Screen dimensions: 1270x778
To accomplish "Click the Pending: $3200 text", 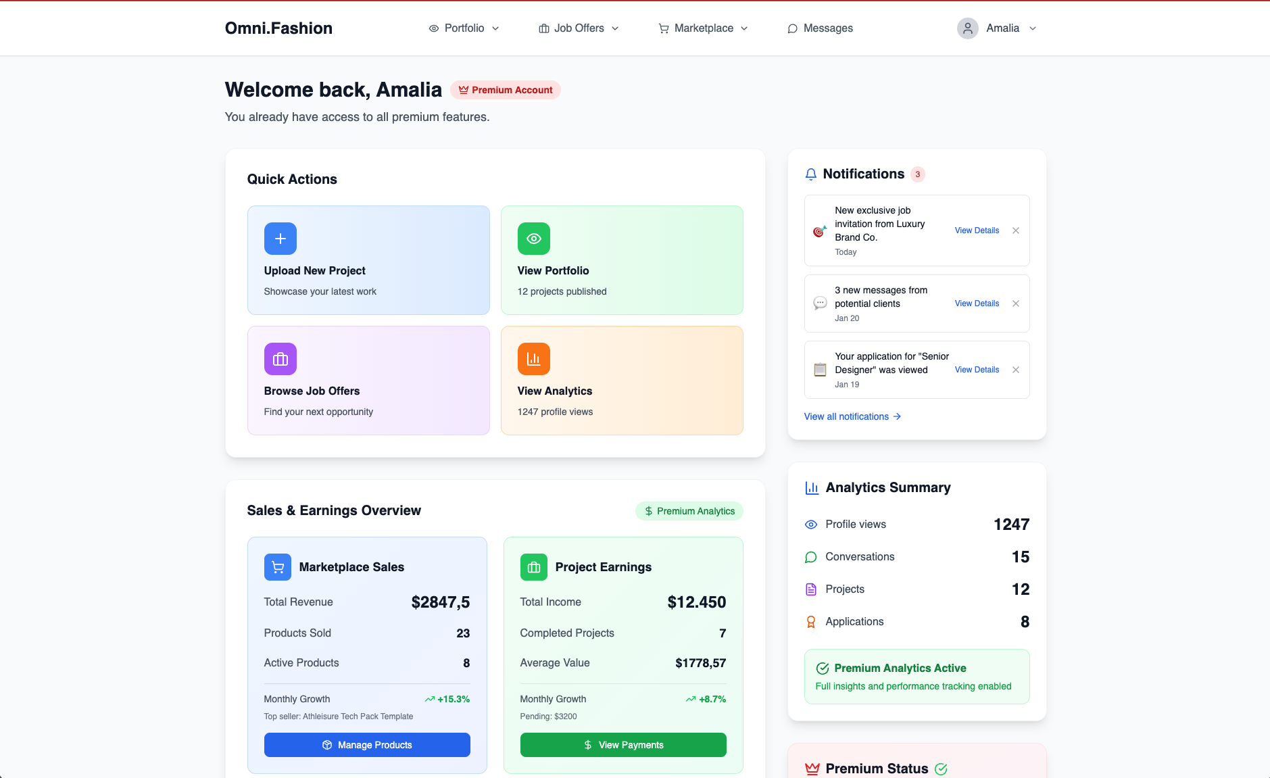I will coord(549,716).
